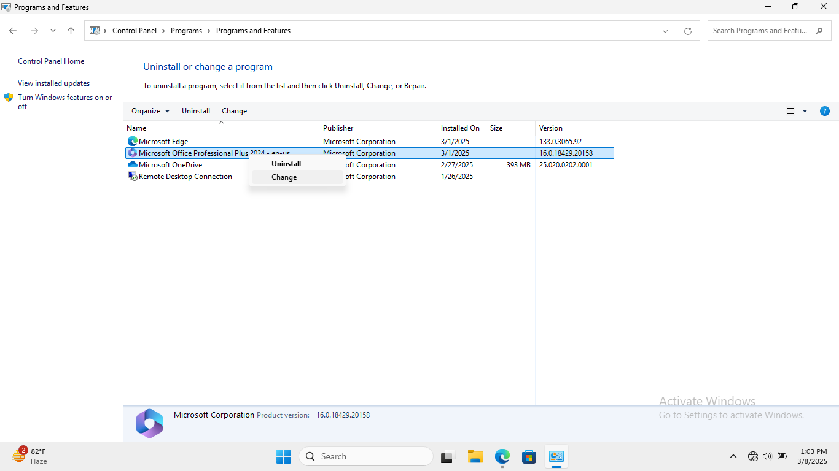Sort by the Size column header

point(510,128)
